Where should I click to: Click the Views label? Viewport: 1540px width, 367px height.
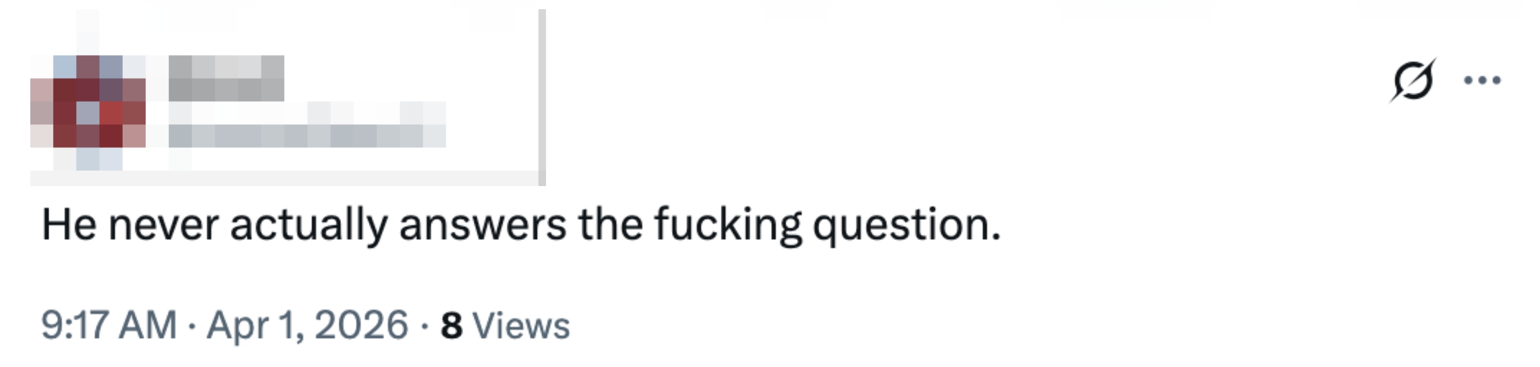click(x=521, y=325)
